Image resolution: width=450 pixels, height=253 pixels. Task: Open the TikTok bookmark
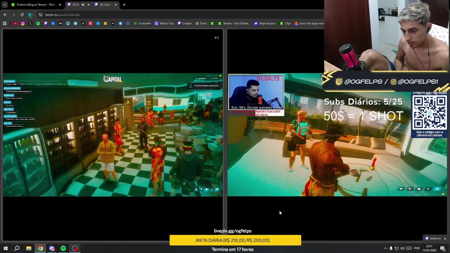[83, 24]
